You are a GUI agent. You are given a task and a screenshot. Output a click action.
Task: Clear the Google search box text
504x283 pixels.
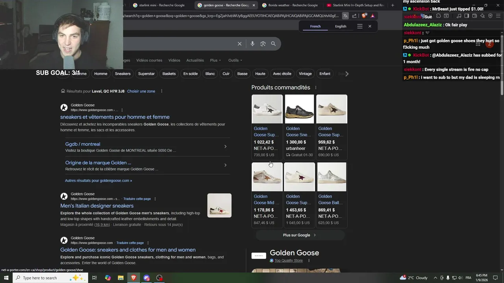[x=239, y=44]
